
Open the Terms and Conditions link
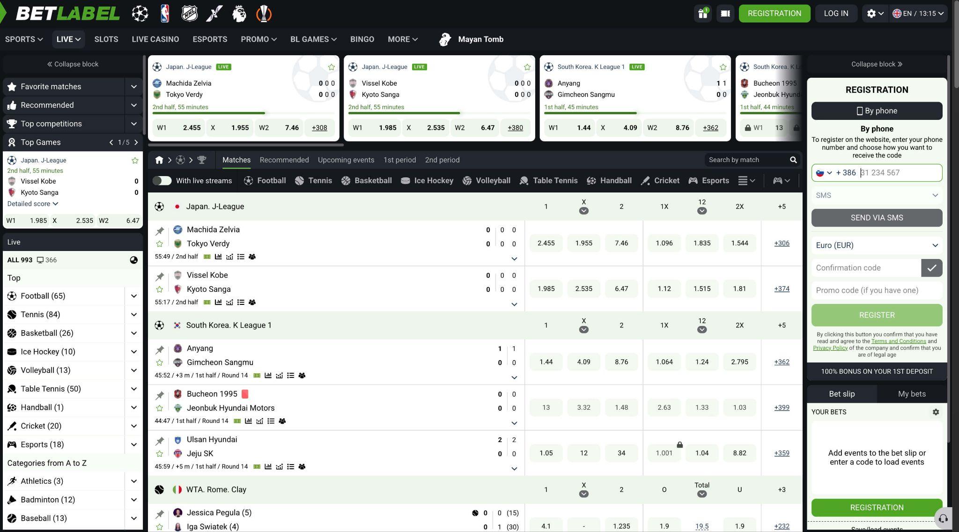click(x=899, y=341)
